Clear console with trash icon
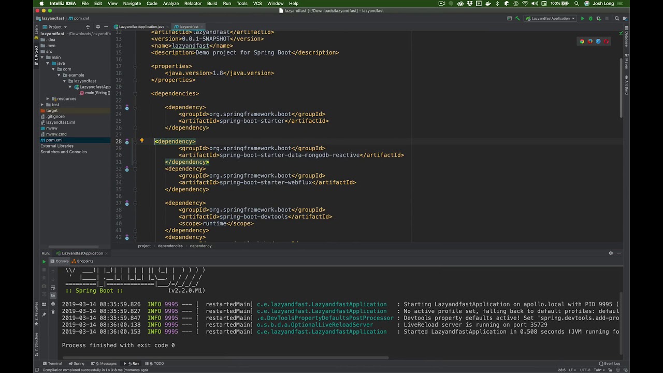 (x=53, y=312)
